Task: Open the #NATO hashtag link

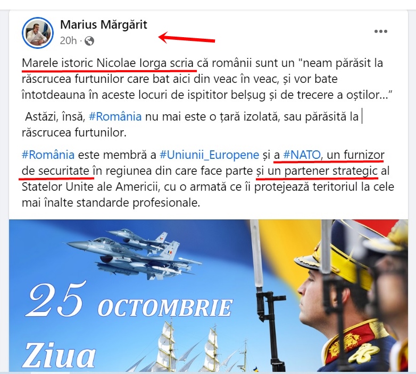Action: point(302,155)
